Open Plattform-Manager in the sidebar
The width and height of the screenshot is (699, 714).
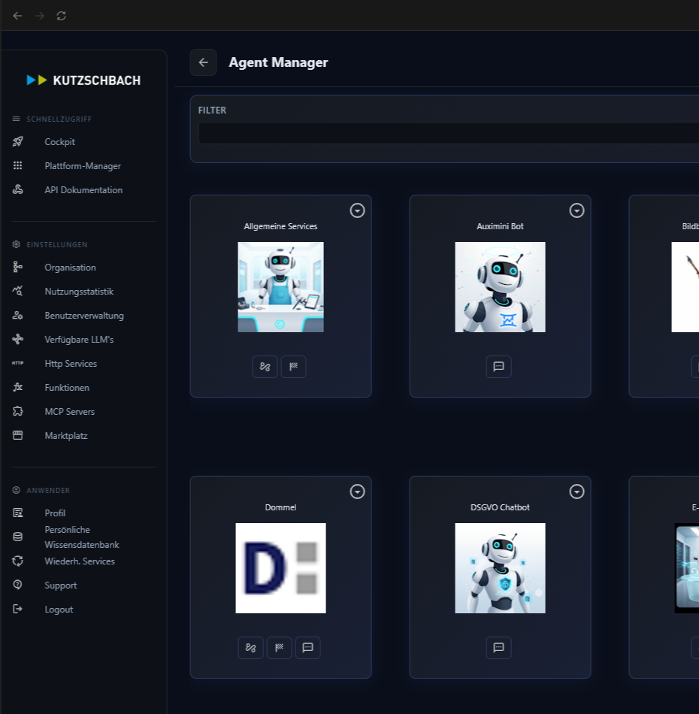[83, 166]
